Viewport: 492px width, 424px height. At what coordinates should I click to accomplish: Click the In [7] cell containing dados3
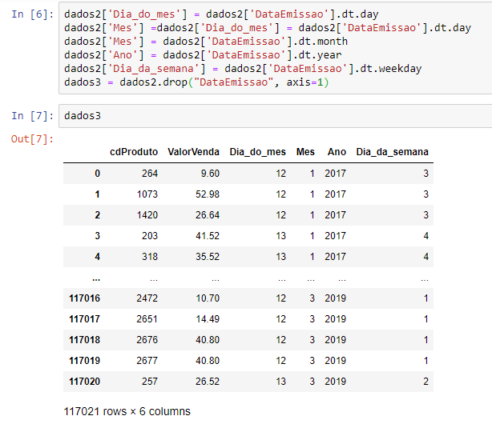pos(272,116)
